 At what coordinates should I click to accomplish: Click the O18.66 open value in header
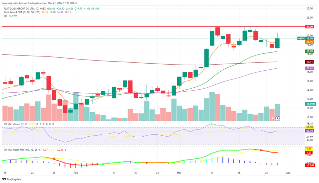point(51,8)
